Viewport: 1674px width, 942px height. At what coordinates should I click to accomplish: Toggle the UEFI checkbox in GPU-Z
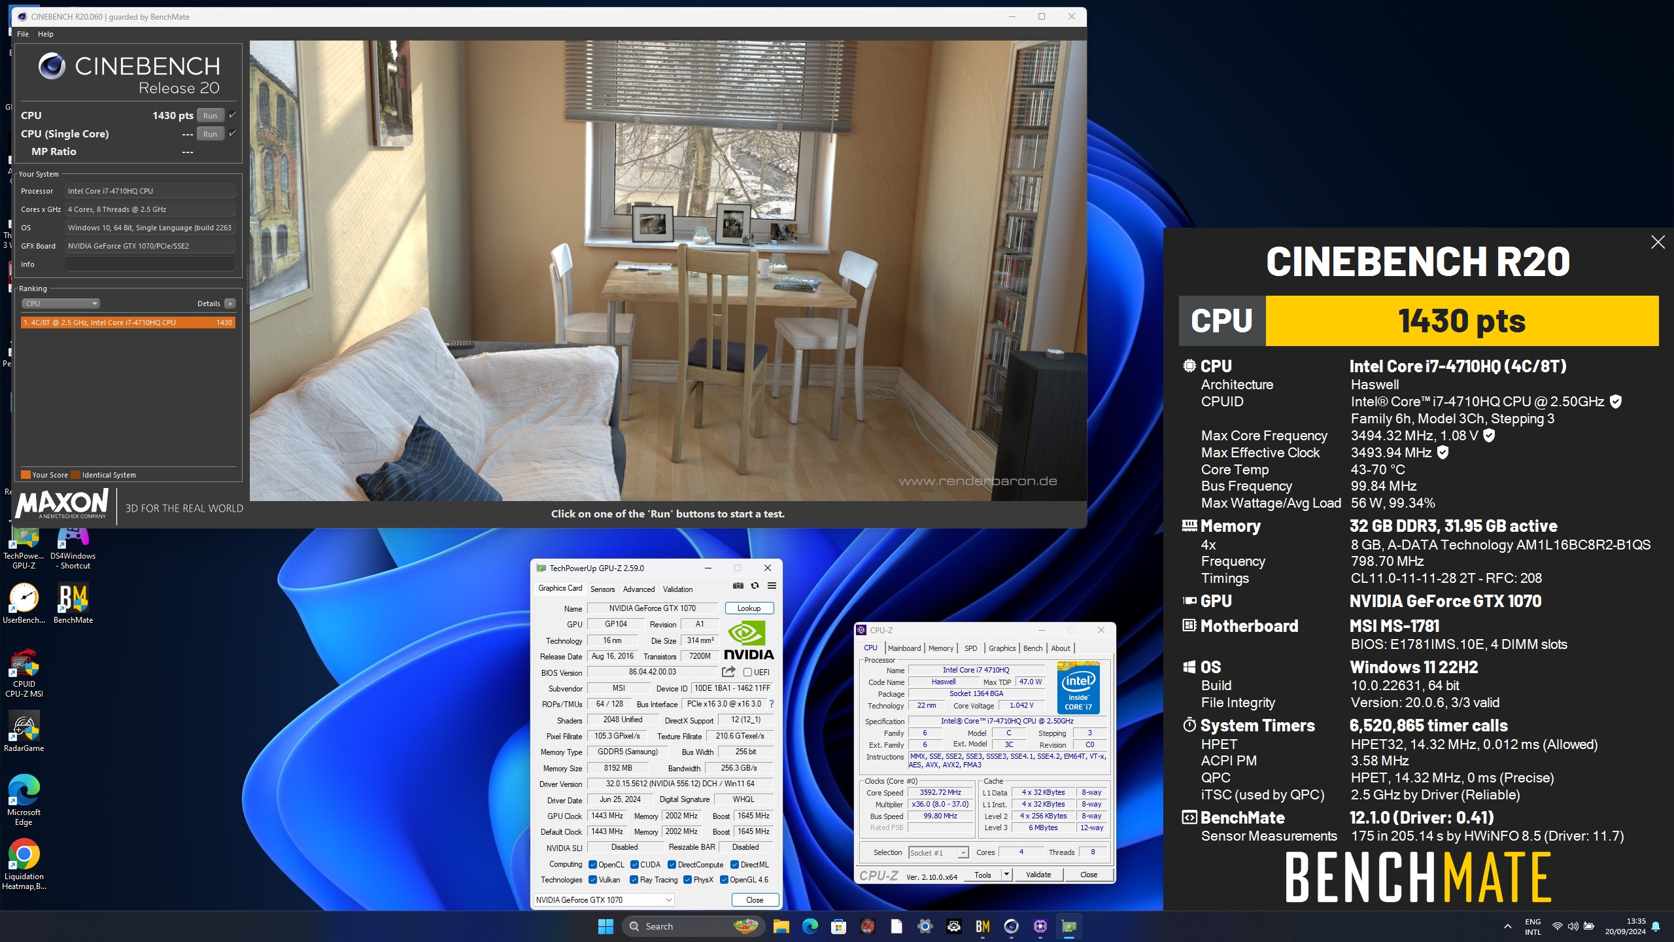coord(747,672)
